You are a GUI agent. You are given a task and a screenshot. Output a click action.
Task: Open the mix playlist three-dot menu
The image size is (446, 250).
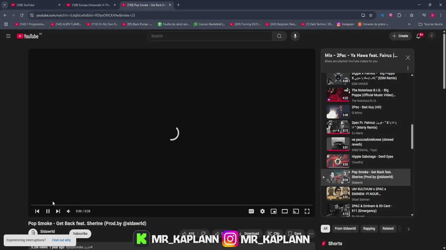tap(408, 68)
